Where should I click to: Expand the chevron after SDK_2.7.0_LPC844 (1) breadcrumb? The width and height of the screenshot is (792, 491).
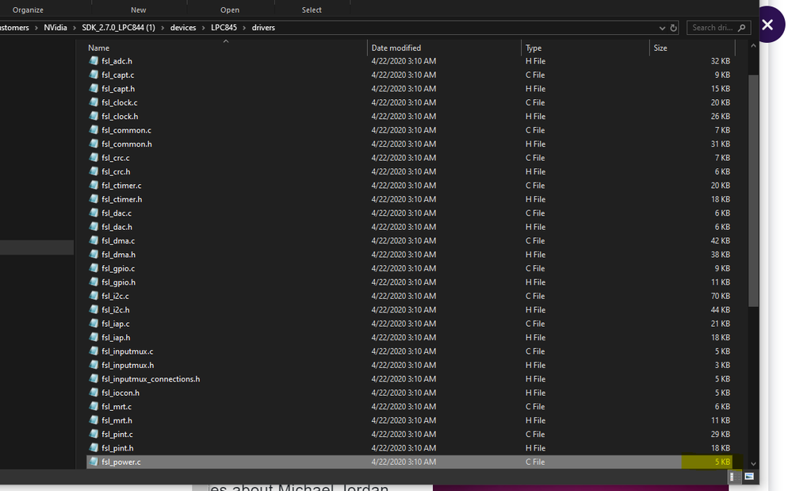coord(163,28)
